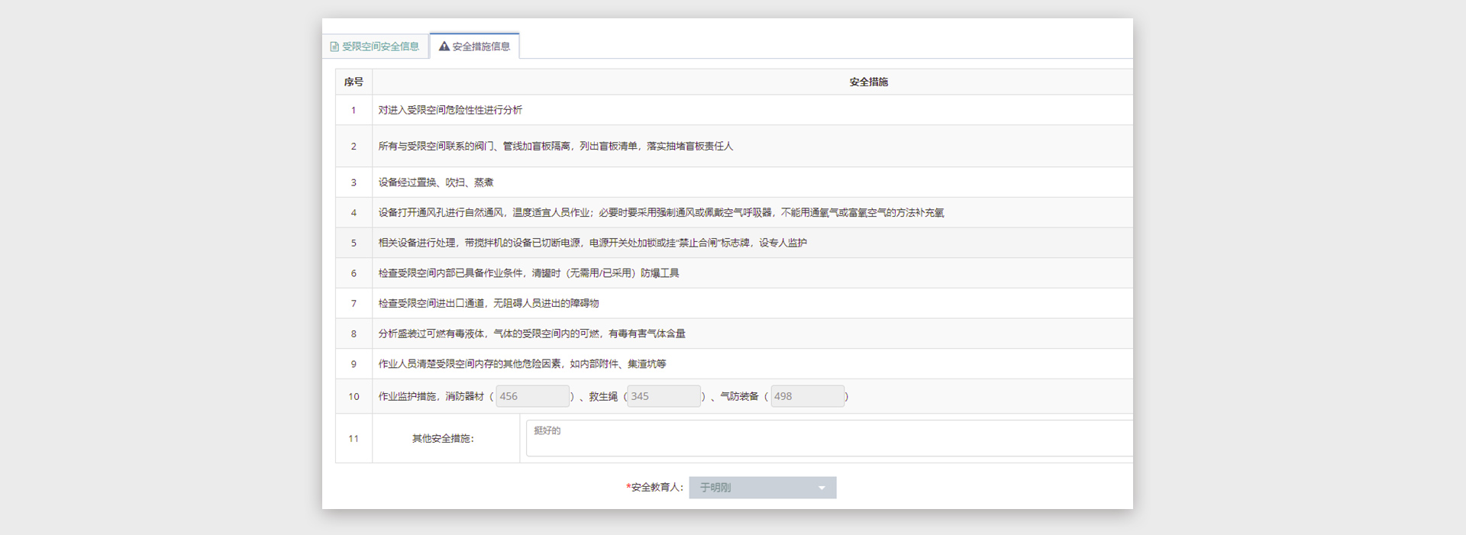Click the document icon on 受限空间安全信息 tab

tap(334, 47)
